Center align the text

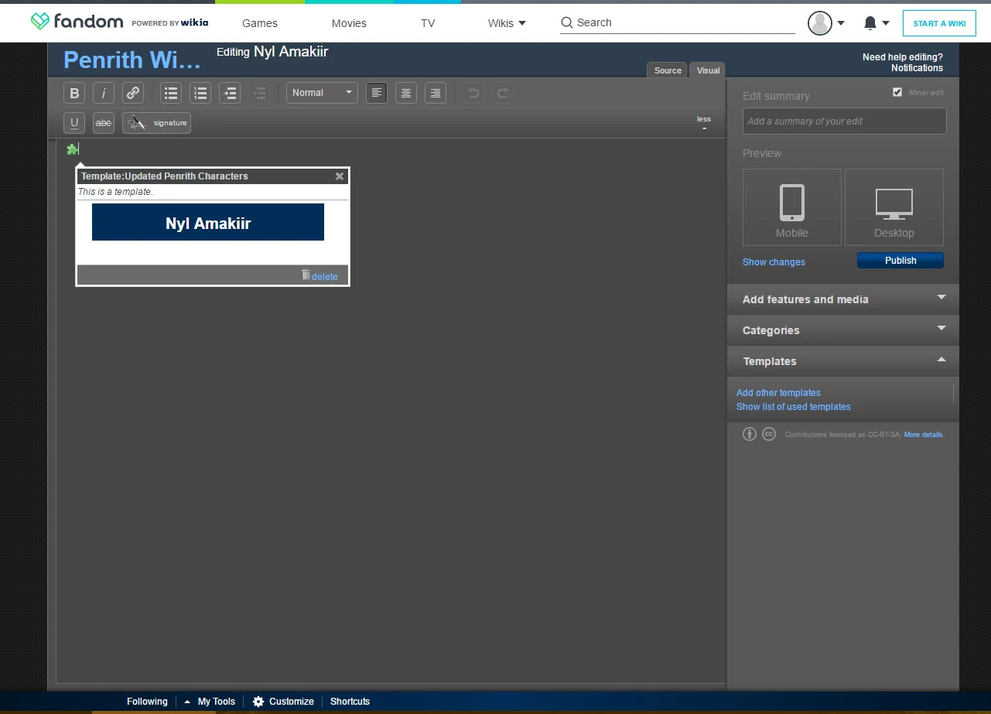click(406, 93)
